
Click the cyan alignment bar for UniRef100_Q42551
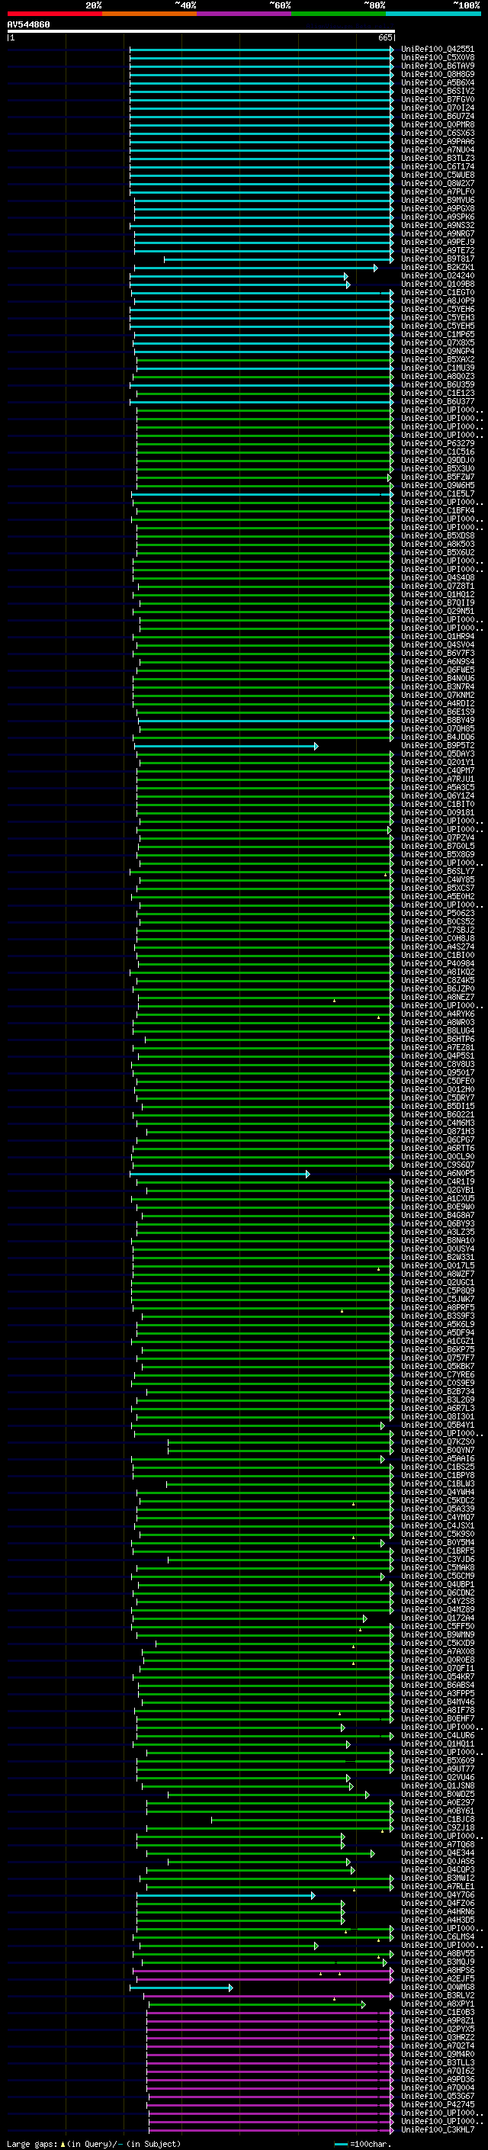[262, 50]
